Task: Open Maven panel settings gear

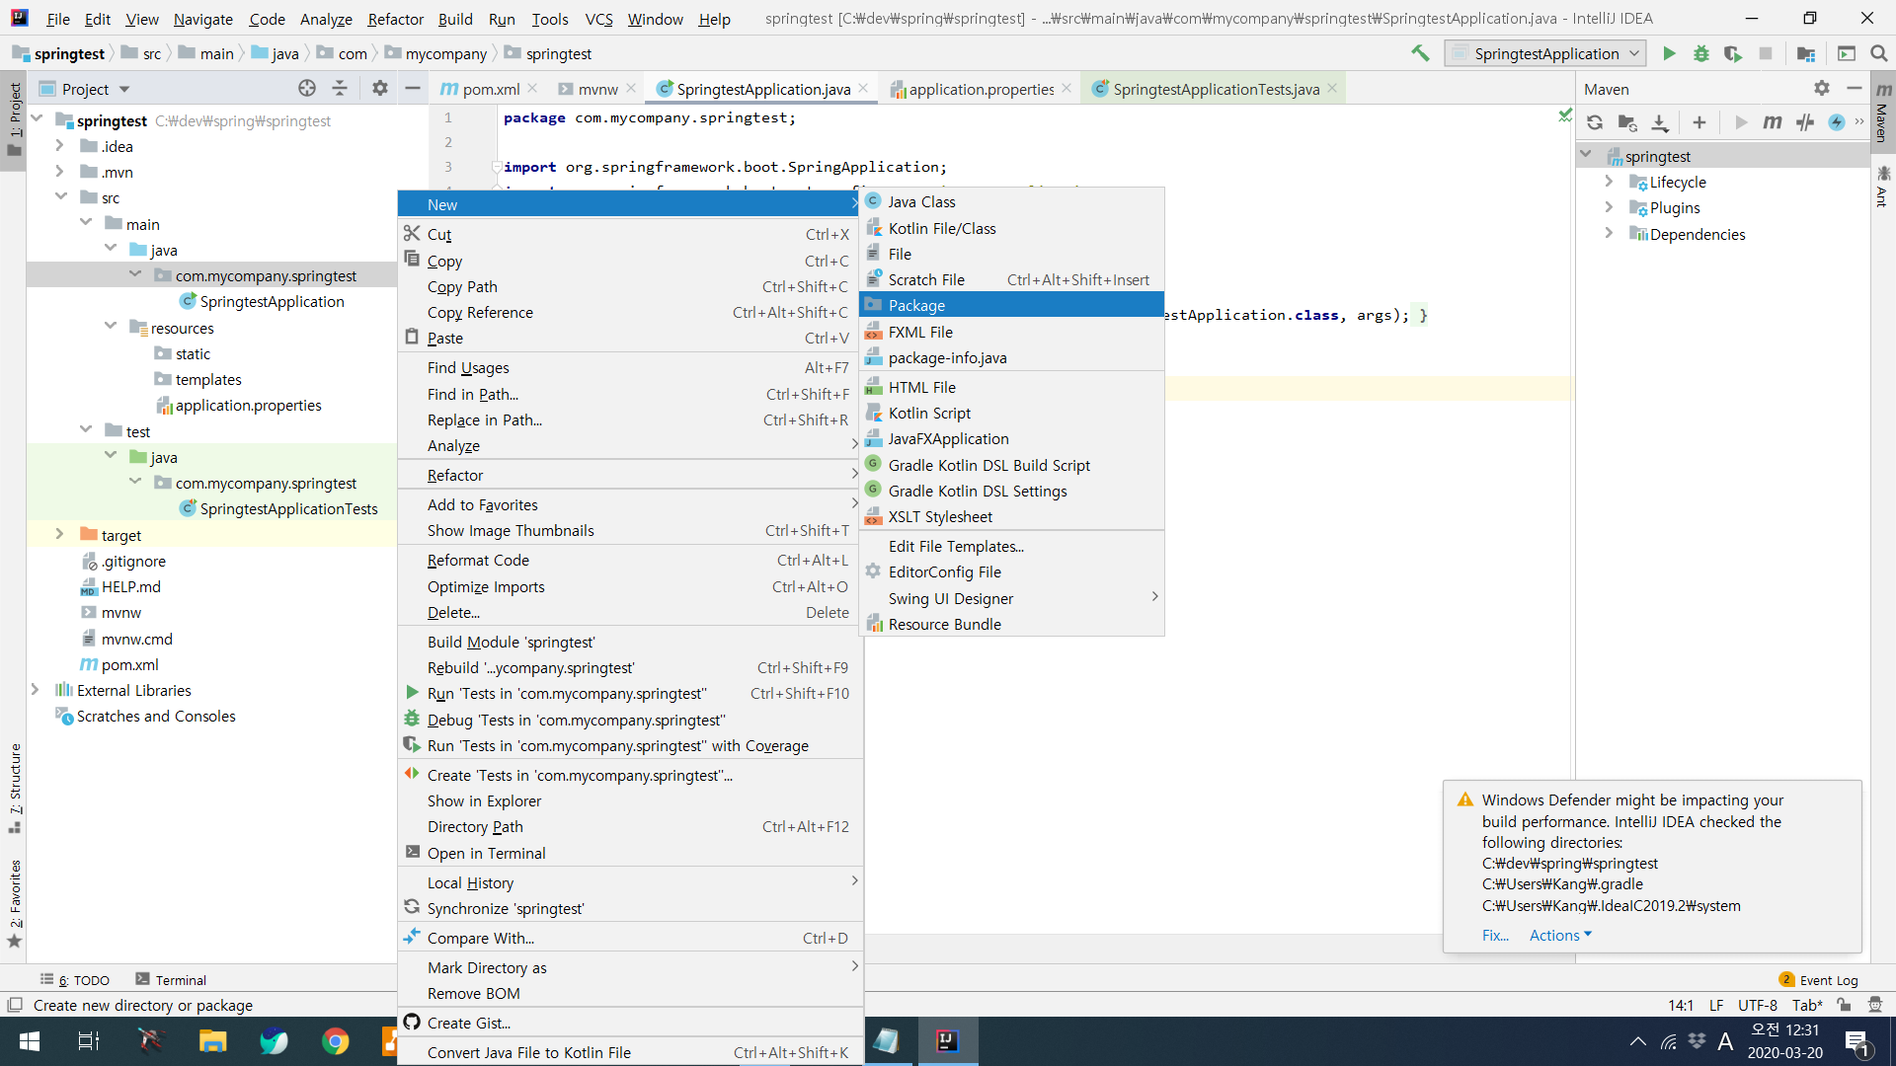Action: 1822,89
